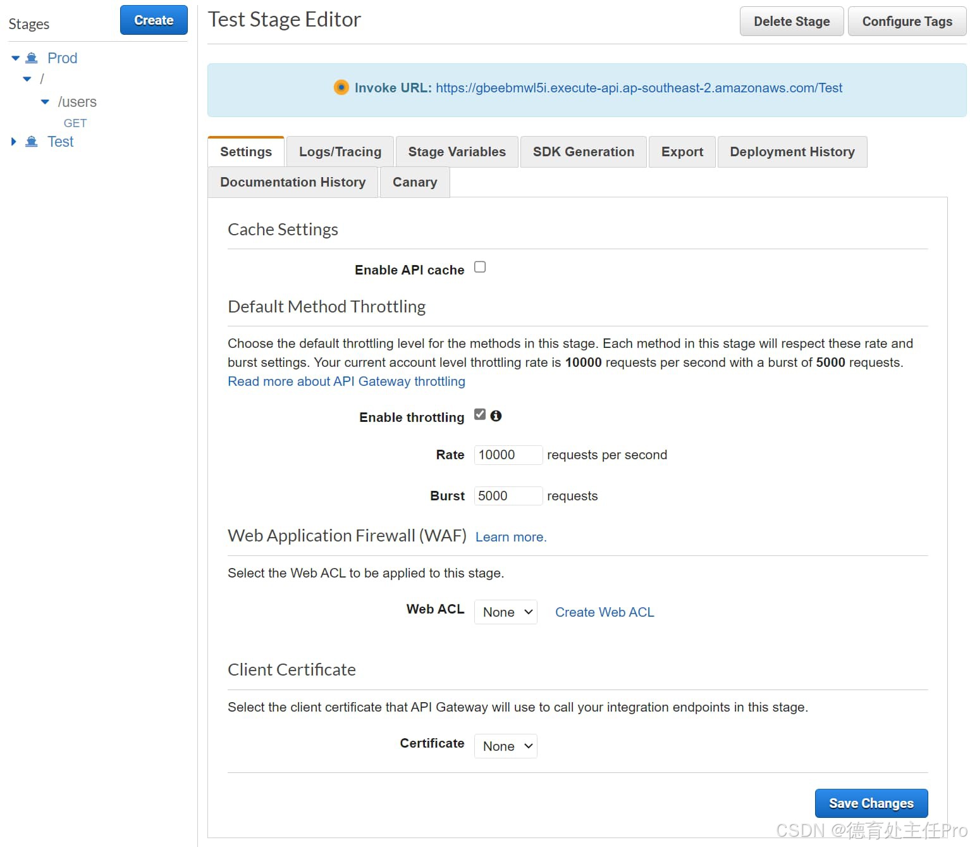Select the Test stage label

click(61, 142)
